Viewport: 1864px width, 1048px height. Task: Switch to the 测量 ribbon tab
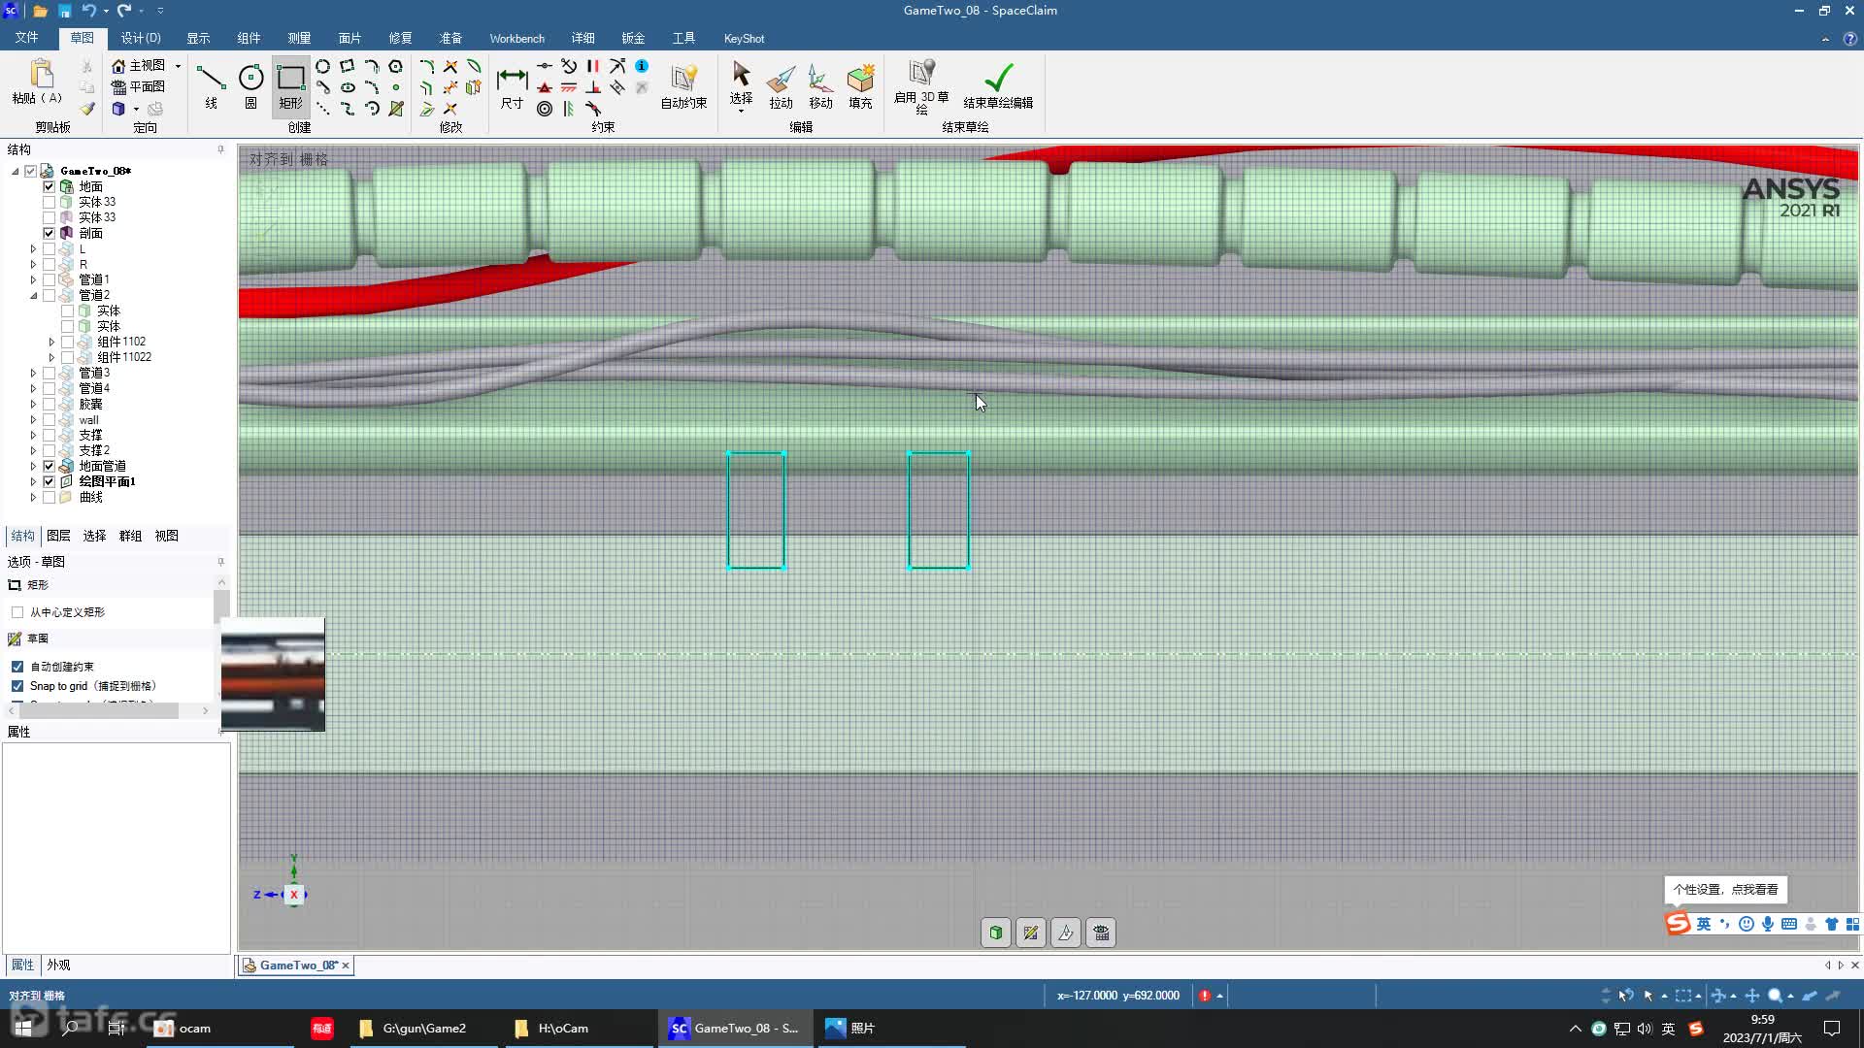[299, 38]
